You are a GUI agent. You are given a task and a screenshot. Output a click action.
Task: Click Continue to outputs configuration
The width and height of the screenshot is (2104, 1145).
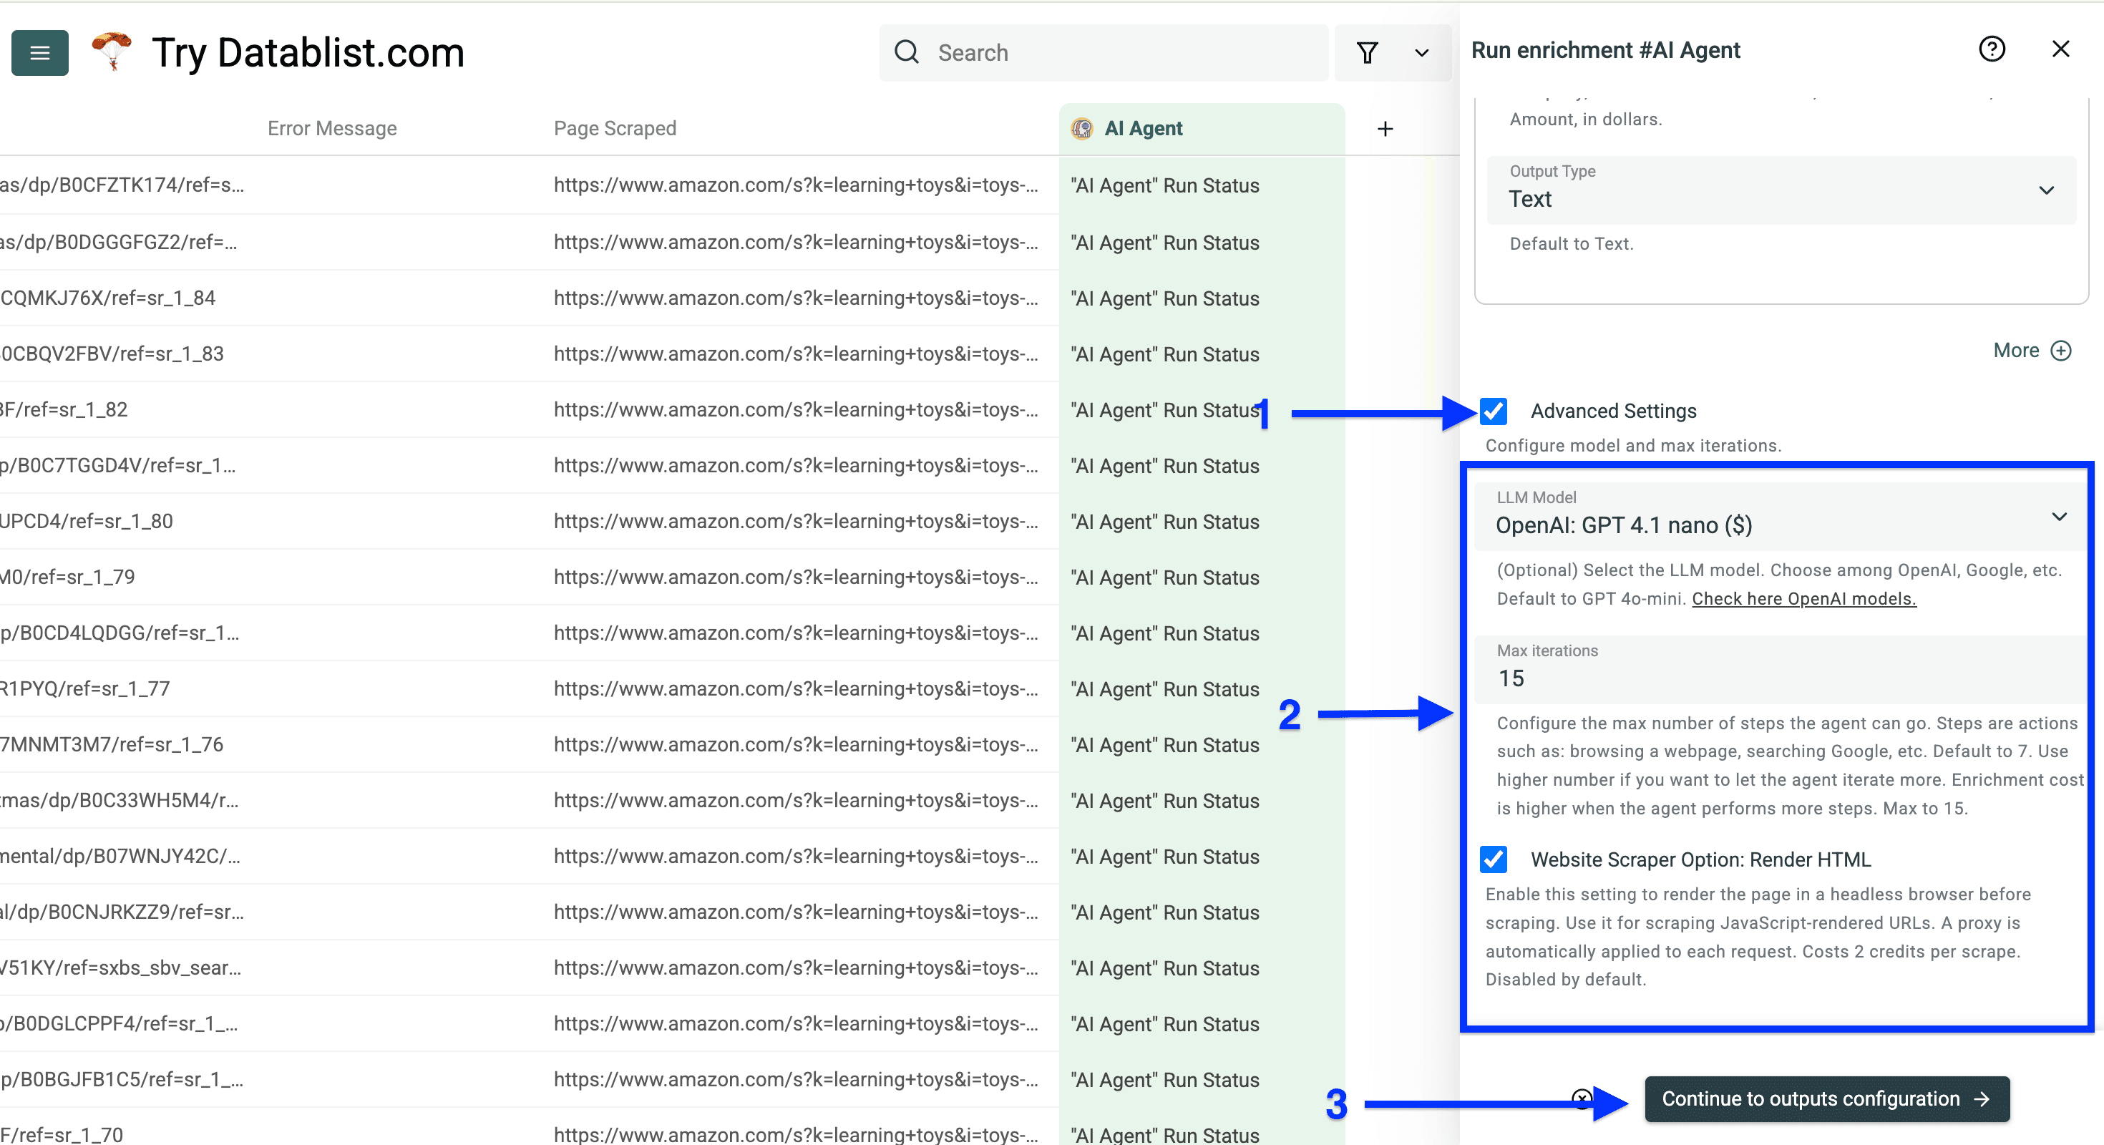click(1826, 1099)
